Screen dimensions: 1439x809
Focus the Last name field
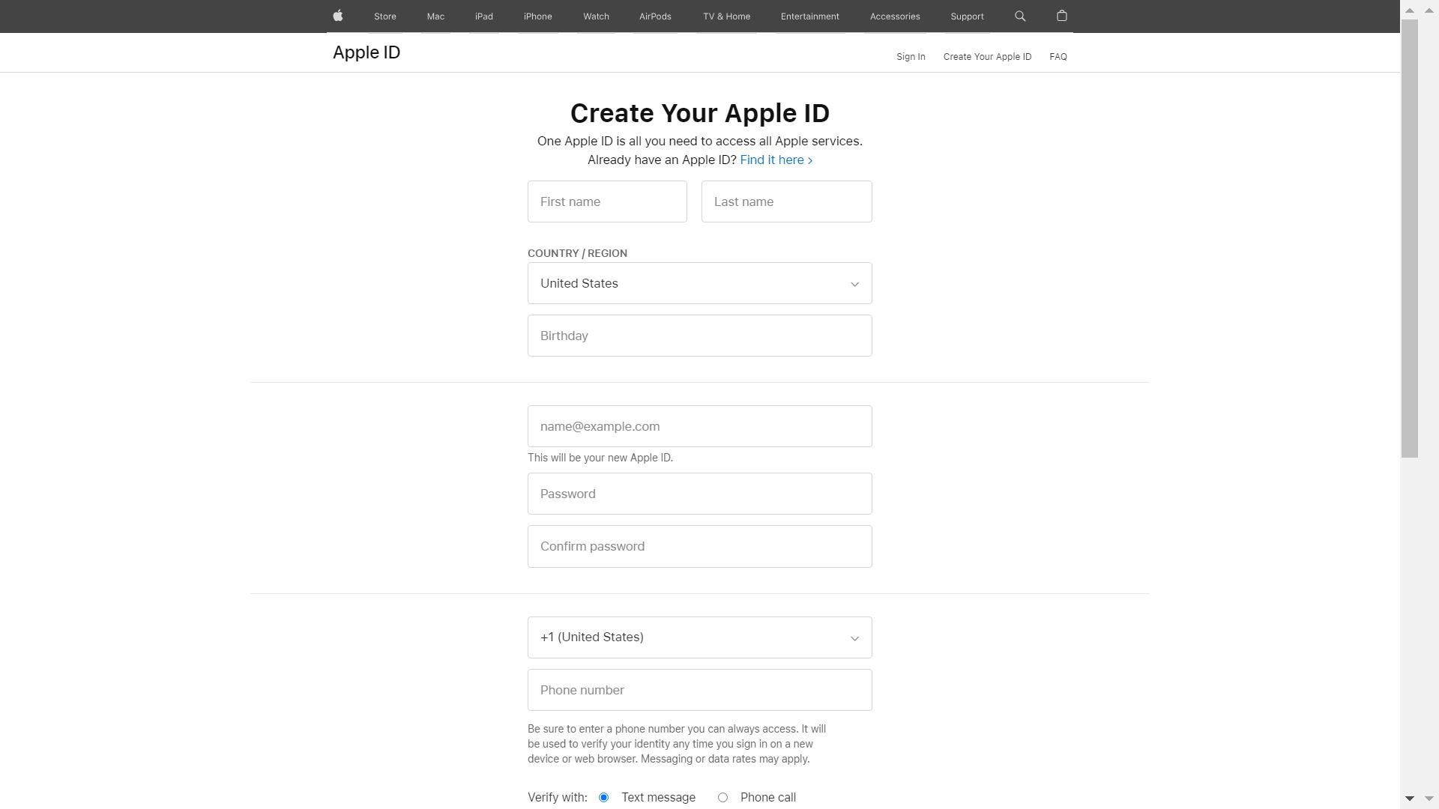[786, 202]
